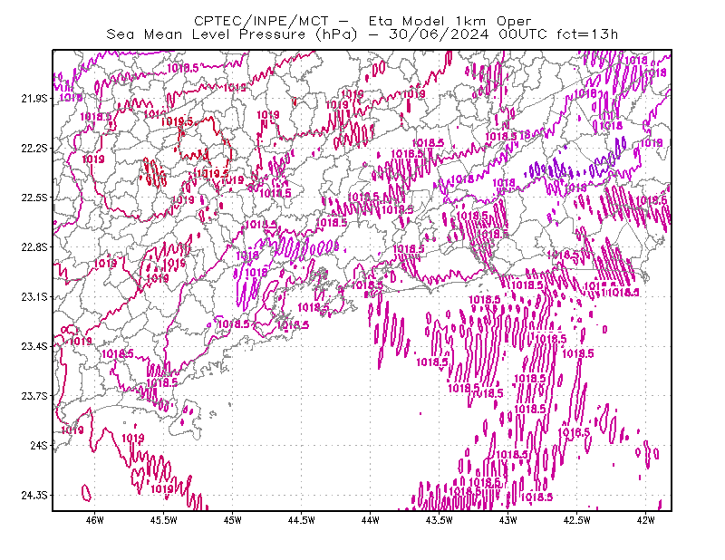Select the 21.9S latitude axis label
Image resolution: width=725 pixels, height=560 pixels.
coord(34,99)
